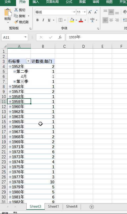The height and width of the screenshot is (214, 127).
Task: Toggle underline formatting
Action: click(x=49, y=20)
